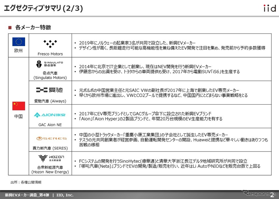The image size is (279, 199).
Task: Click the line starting 早くから欧州市場に進出
Action: coord(163,95)
